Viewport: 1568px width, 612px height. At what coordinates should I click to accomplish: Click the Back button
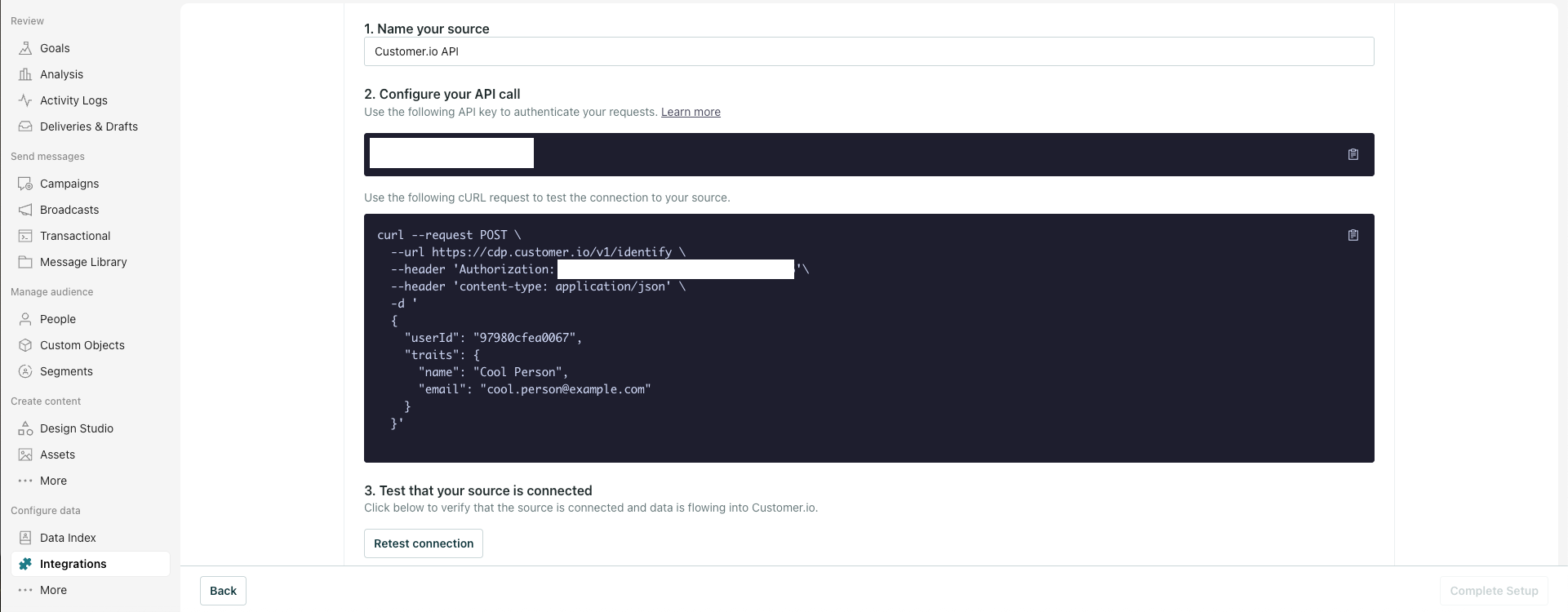tap(223, 591)
